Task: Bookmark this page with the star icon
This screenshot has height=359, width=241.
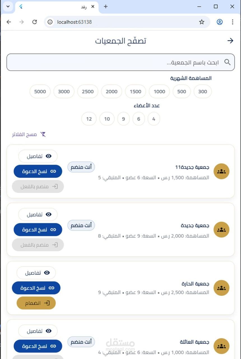Action: [x=201, y=22]
